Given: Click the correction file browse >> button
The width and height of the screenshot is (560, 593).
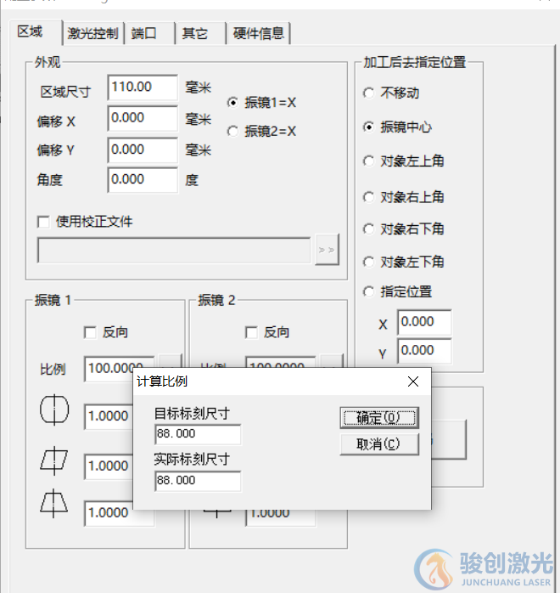Looking at the screenshot, I should coord(327,250).
